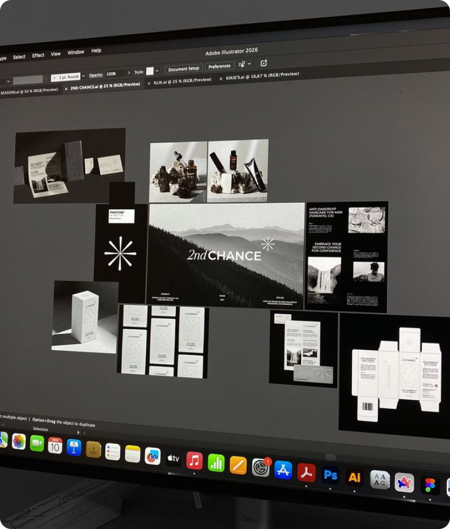Viewport: 450px width, 529px height.
Task: Select the box die-cut packaging artboard
Action: (395, 376)
